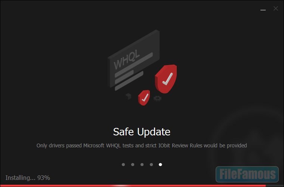
Task: Jump to the fourth slide indicator dot
Action: pyautogui.click(x=151, y=165)
